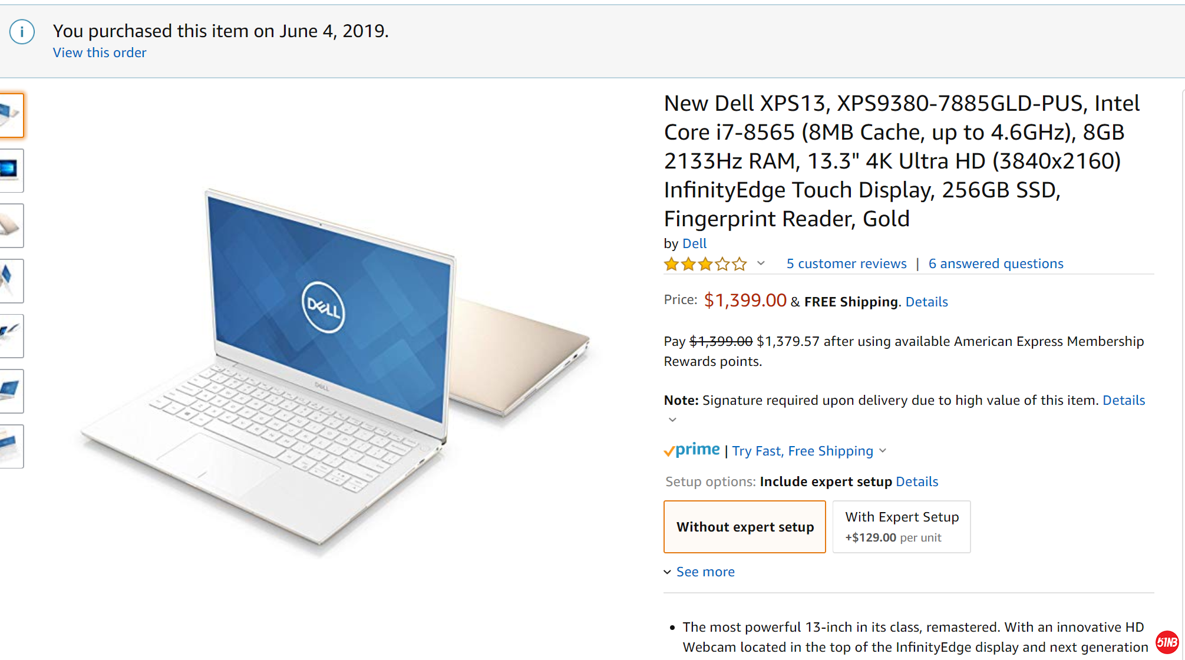Expand Try Fast, Free Shipping dropdown
Screen dimensions: 1185x660
(x=883, y=451)
